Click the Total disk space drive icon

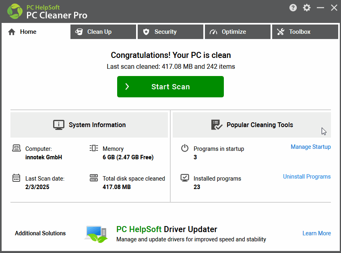[94, 178]
